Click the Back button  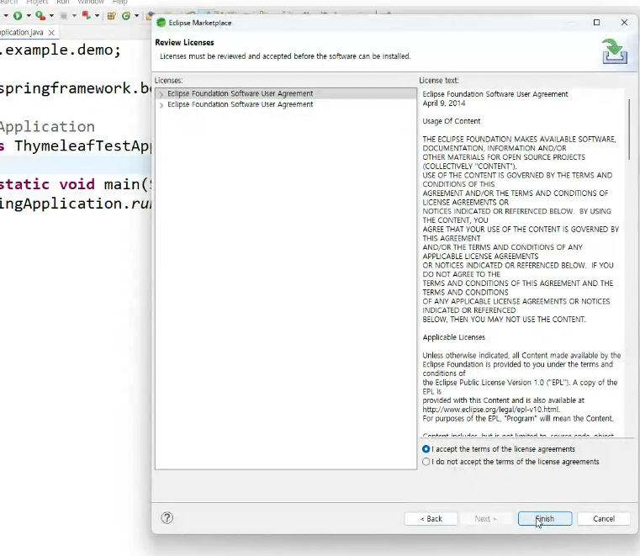coord(431,519)
